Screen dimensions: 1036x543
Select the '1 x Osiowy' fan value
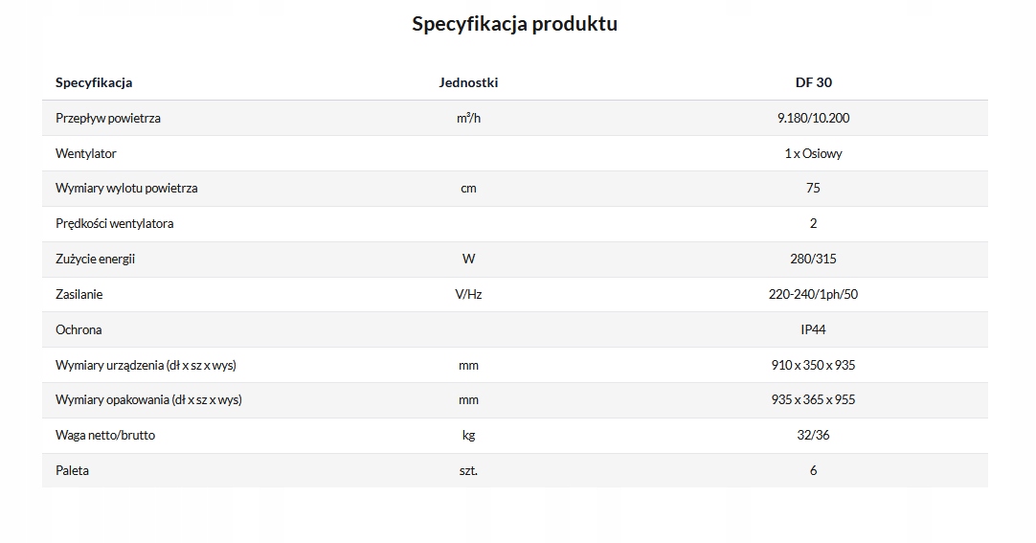pos(813,153)
